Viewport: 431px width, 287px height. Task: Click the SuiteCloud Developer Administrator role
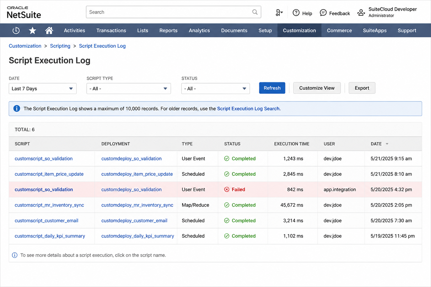pos(393,12)
